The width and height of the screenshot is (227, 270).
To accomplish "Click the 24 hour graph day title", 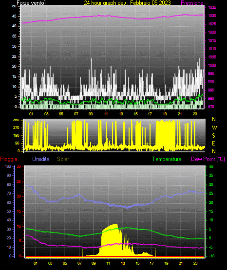I will click(127, 3).
